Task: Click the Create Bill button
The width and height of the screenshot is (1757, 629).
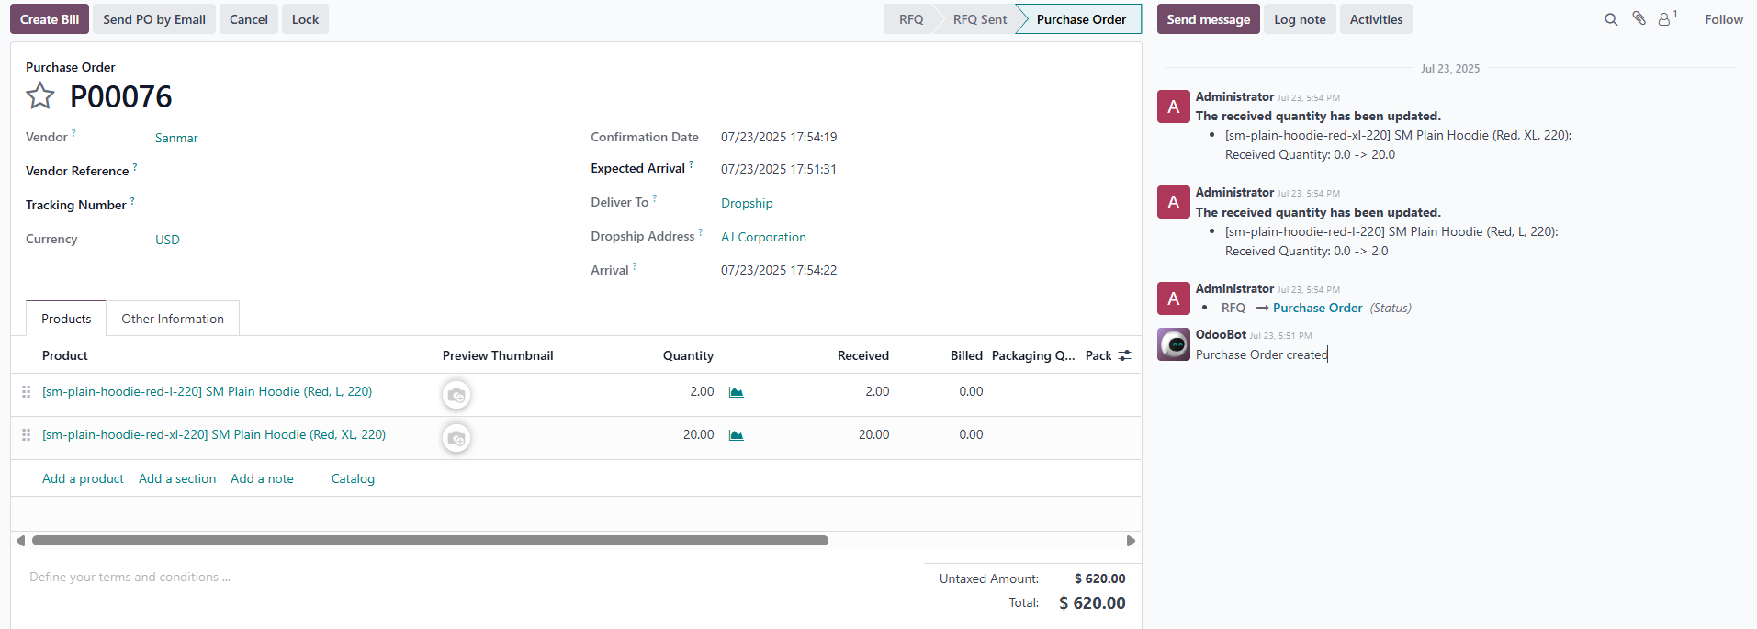Action: click(x=50, y=19)
